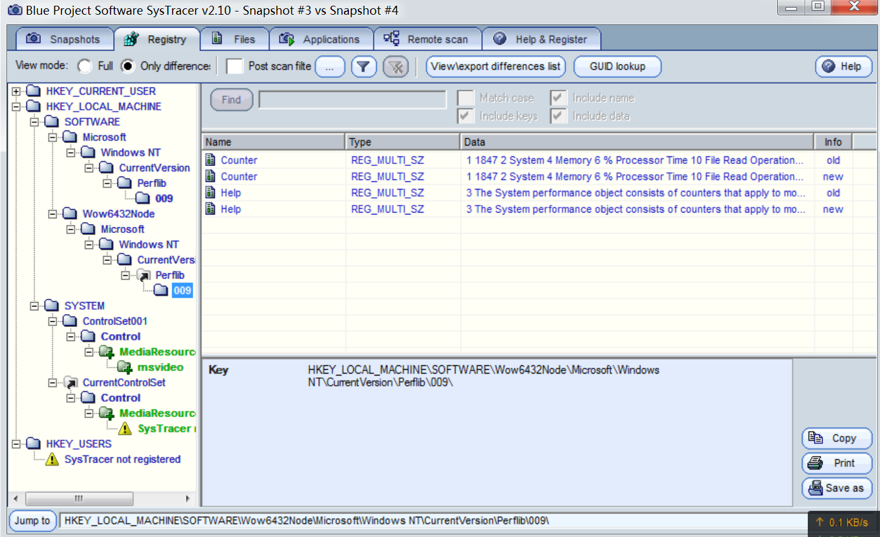Click the SYSTEM folder icon
Viewport: 880px width, 537px height.
coord(52,306)
